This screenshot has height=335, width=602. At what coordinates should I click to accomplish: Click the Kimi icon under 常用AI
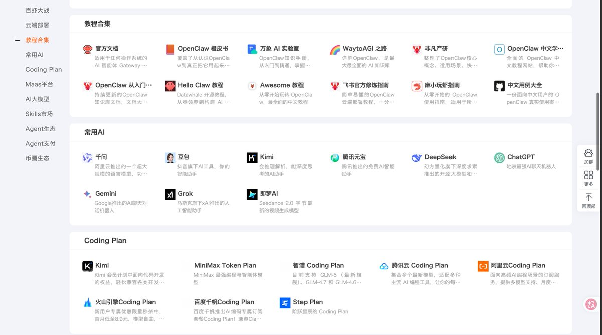[x=252, y=158]
